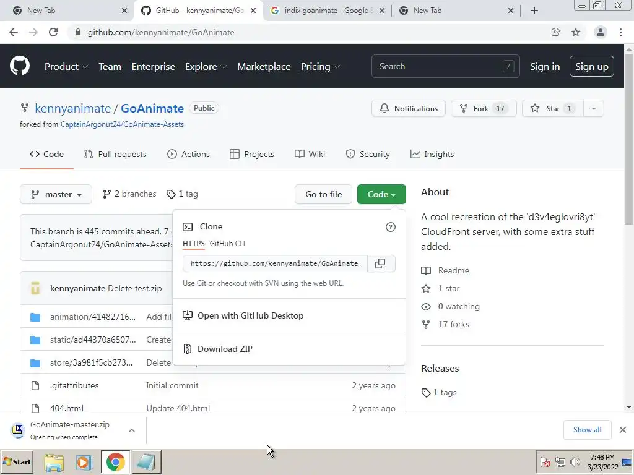Open the Chrome three-dot menu
Viewport: 634px width, 475px height.
(x=620, y=32)
